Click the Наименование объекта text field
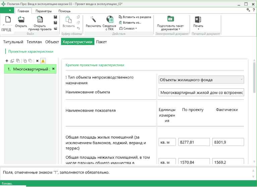 [x=201, y=92]
